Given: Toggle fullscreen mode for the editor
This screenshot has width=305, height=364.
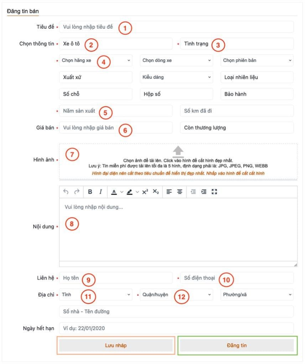Looking at the screenshot, I should pos(214,192).
